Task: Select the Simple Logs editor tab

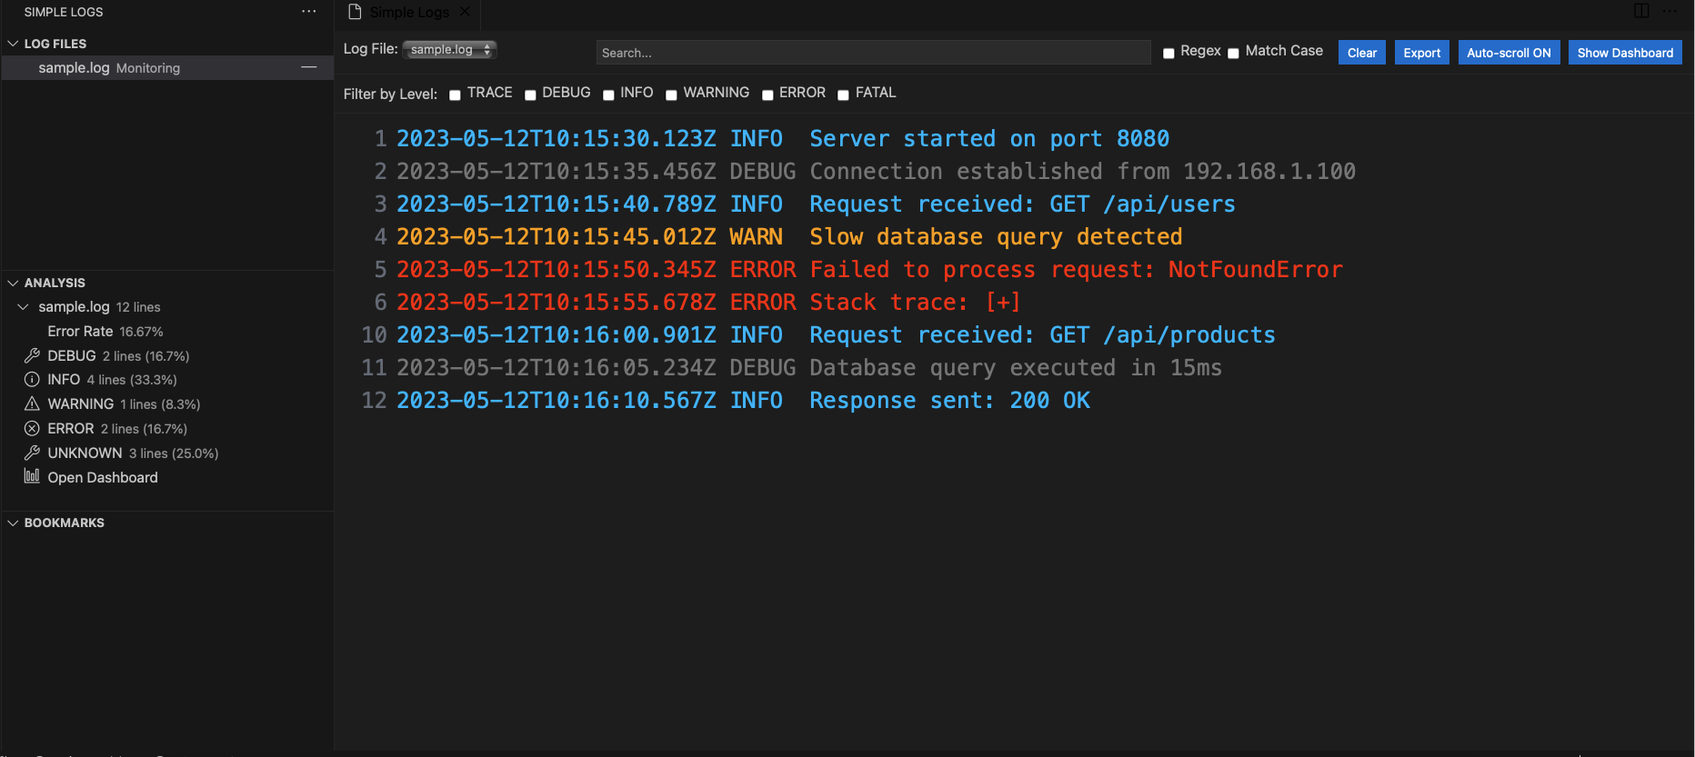Action: point(409,12)
